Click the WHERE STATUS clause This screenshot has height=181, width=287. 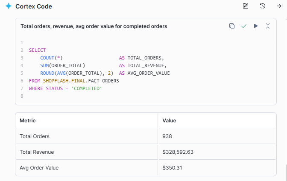point(46,88)
